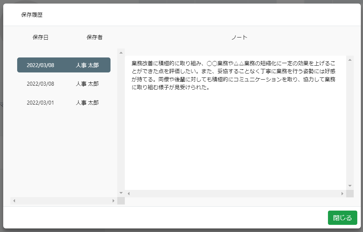Image resolution: width=363 pixels, height=232 pixels.
Task: Click down arrow of note vertical scrollbar
Action: pos(350,186)
